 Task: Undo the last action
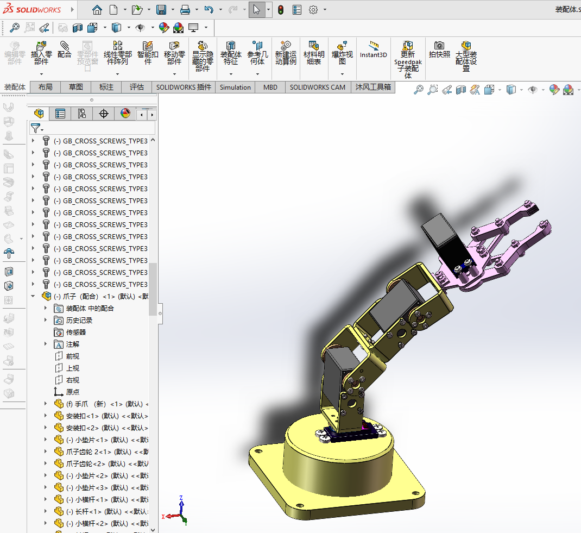(209, 10)
